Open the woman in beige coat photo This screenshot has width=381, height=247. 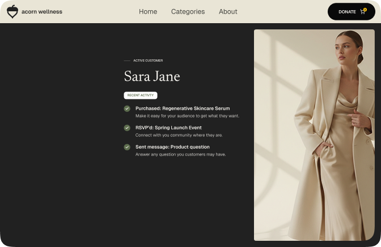click(x=314, y=135)
